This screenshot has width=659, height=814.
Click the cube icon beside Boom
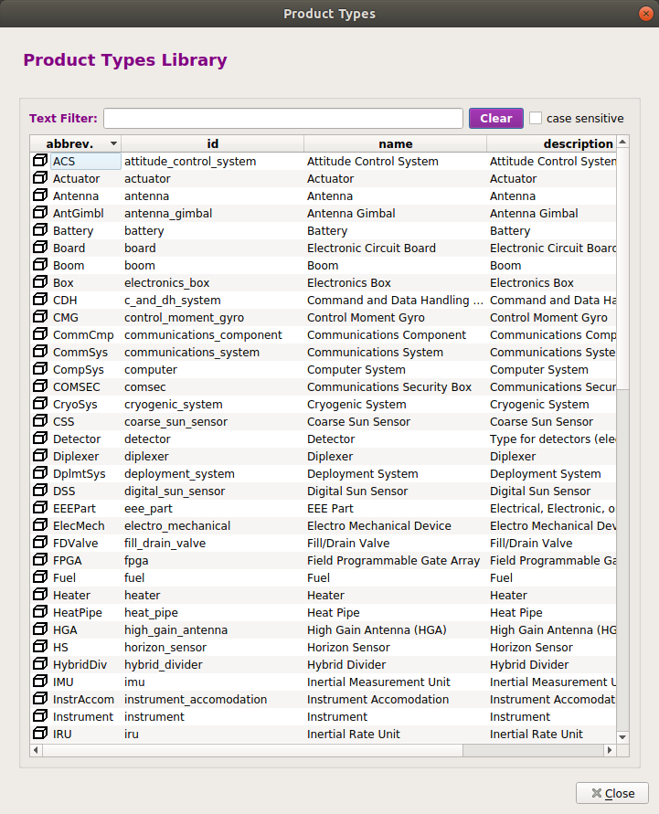[x=40, y=265]
